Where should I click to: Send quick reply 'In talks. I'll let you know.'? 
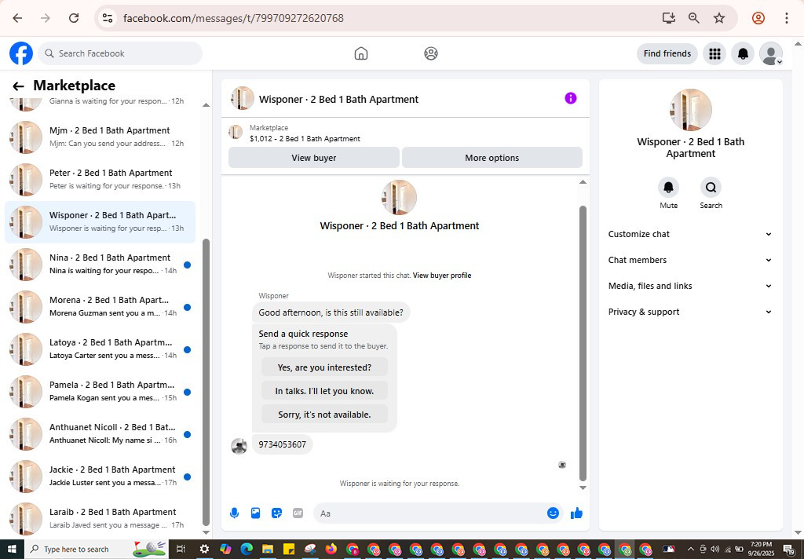point(324,391)
